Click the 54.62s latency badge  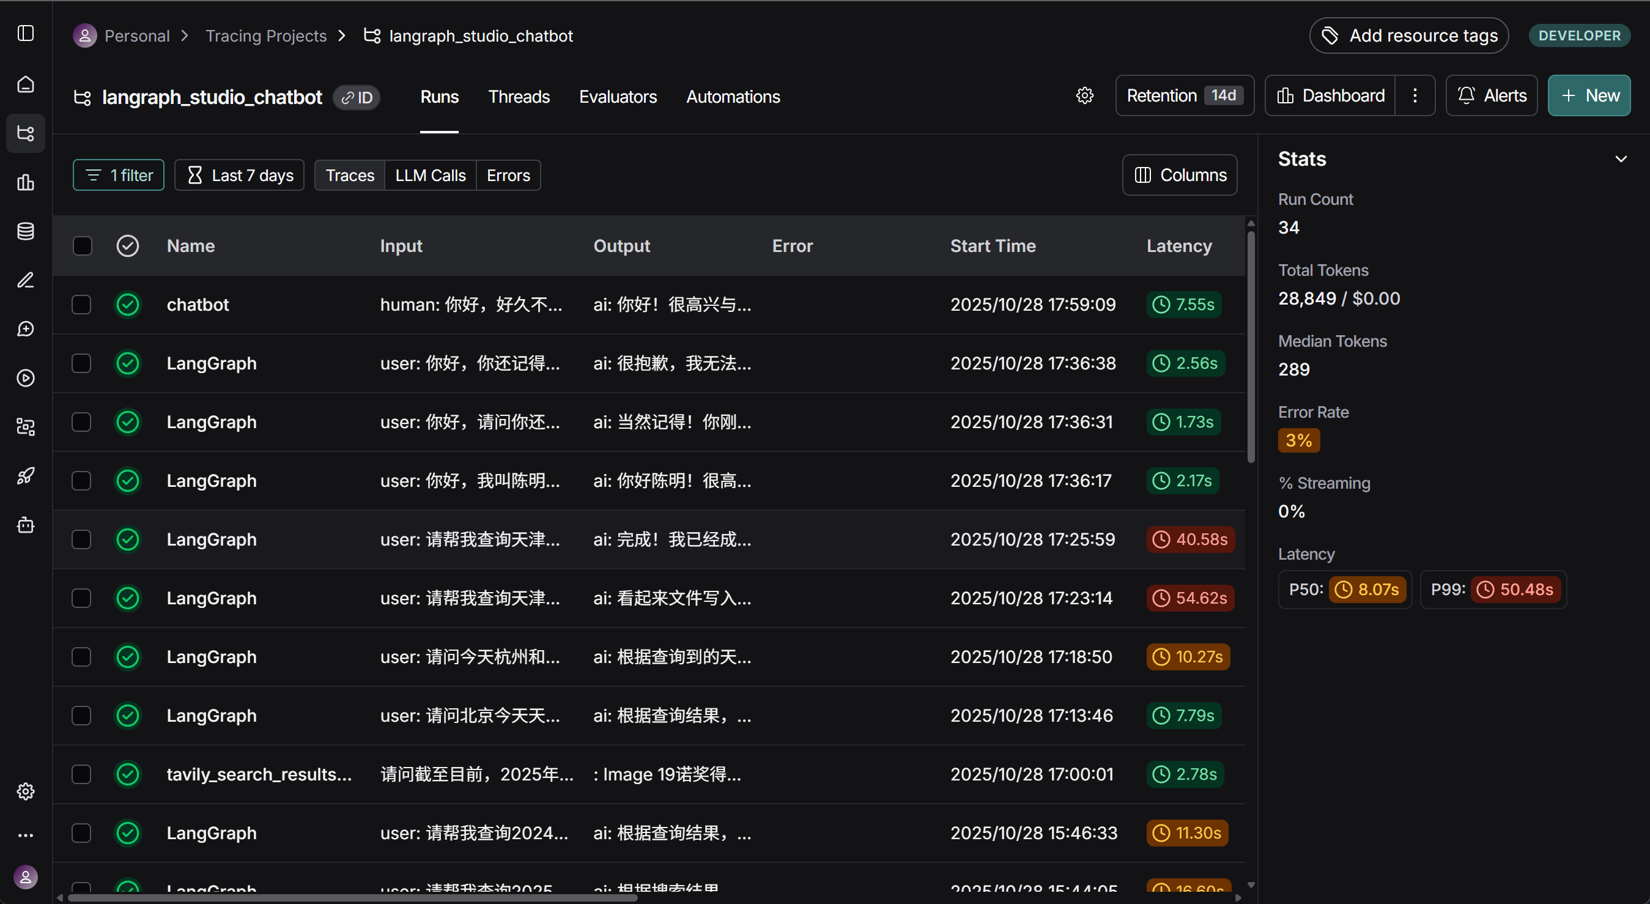coord(1190,598)
